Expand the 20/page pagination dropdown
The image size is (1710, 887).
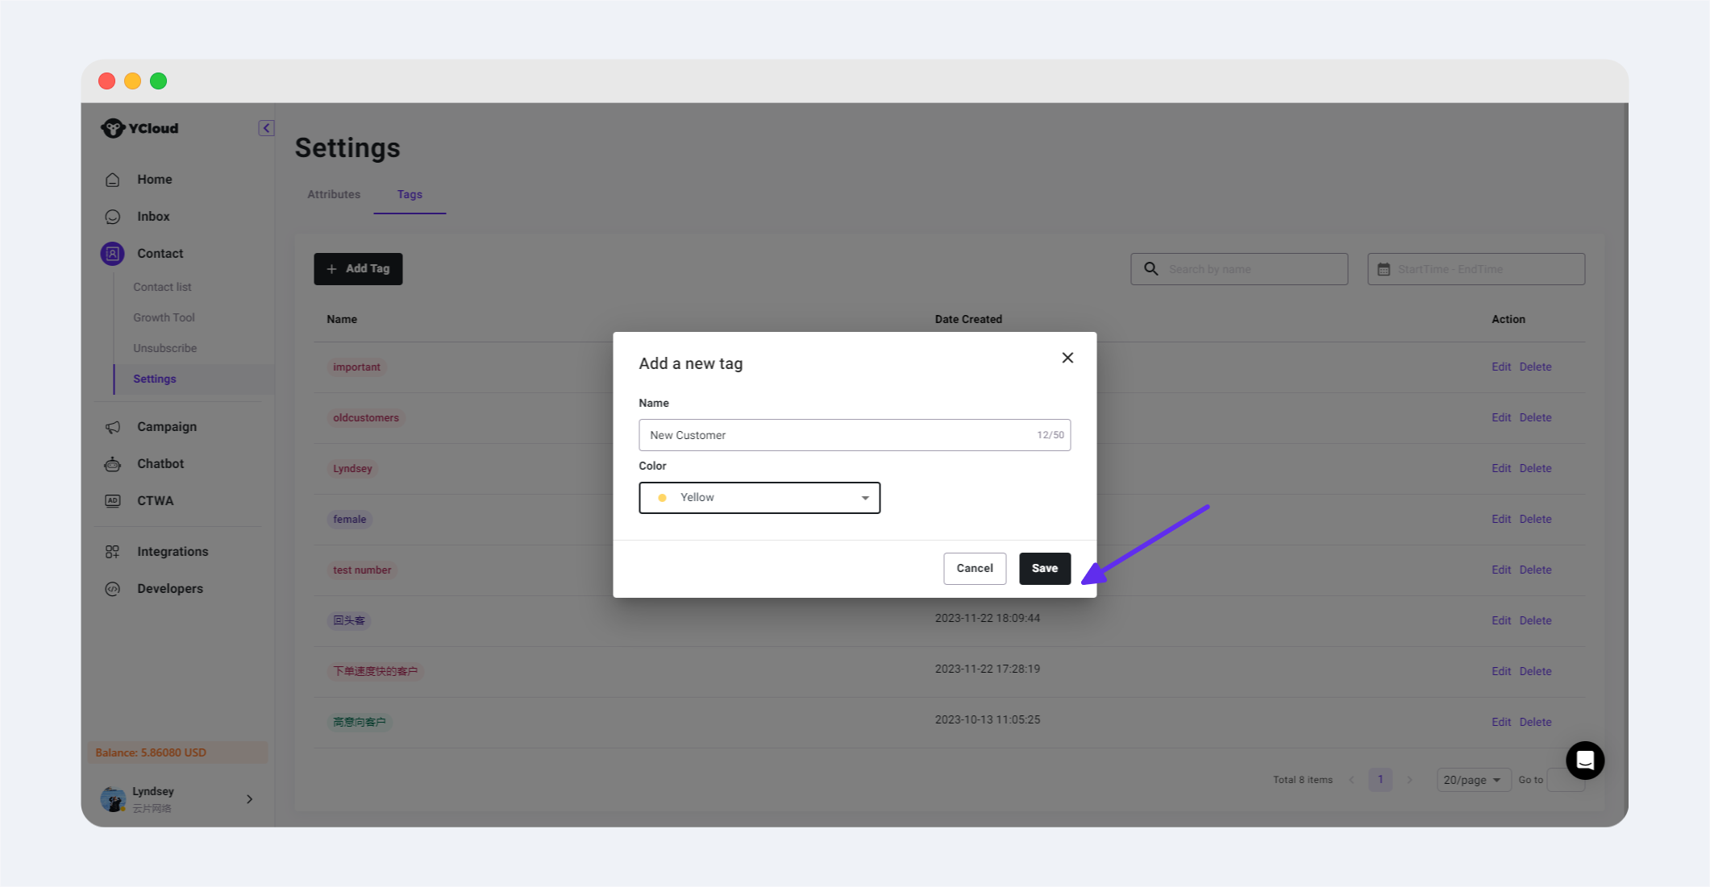[x=1472, y=780]
